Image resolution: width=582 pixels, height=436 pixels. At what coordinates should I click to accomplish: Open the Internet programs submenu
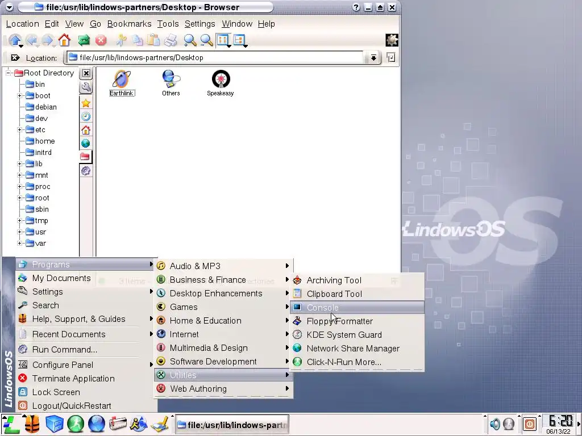223,334
